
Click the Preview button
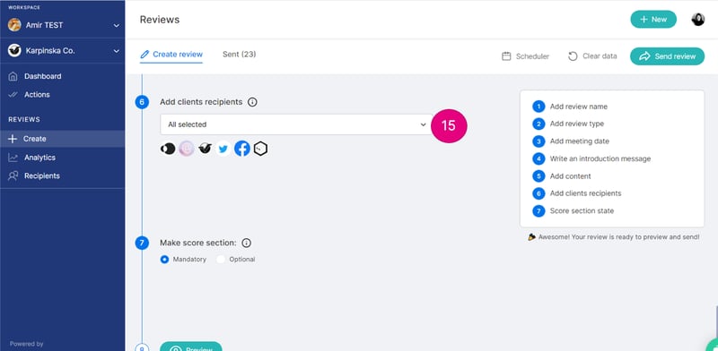[x=191, y=347]
